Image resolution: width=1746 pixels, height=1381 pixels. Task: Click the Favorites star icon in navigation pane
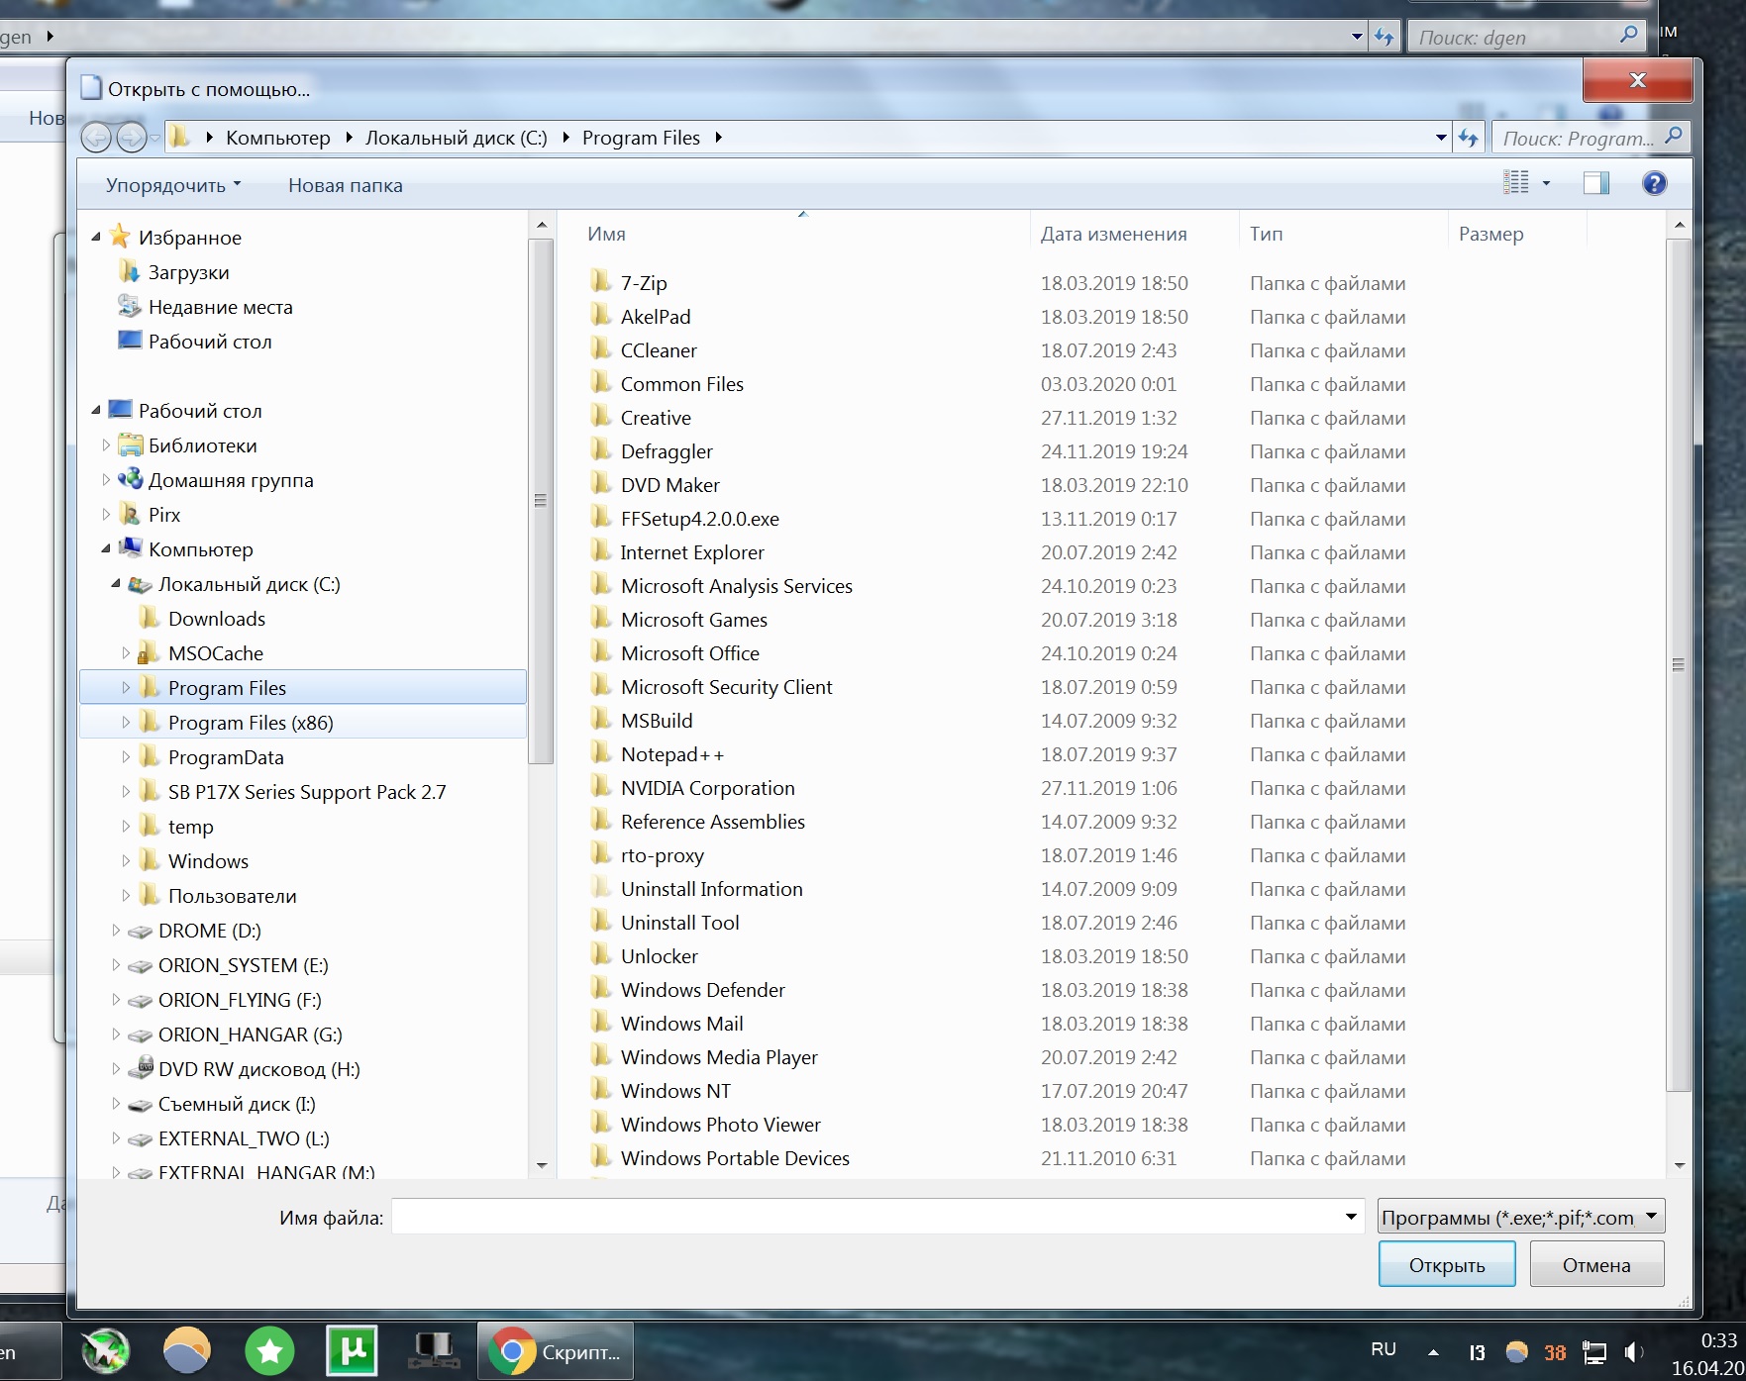pyautogui.click(x=120, y=237)
